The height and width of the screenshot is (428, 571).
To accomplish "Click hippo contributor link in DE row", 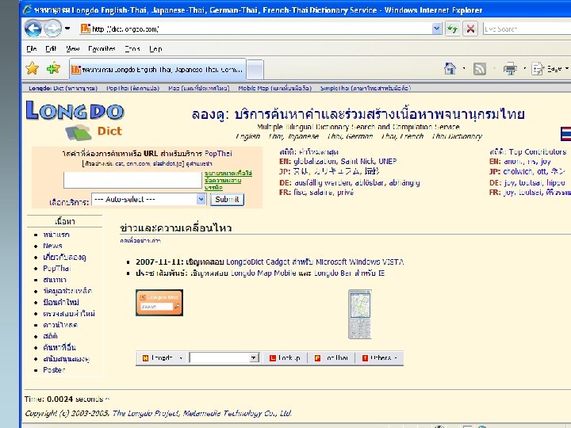I will [555, 183].
